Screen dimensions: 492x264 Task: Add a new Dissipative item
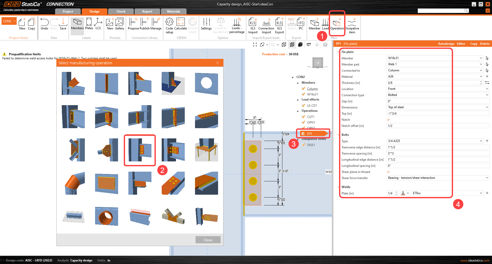coord(352,25)
